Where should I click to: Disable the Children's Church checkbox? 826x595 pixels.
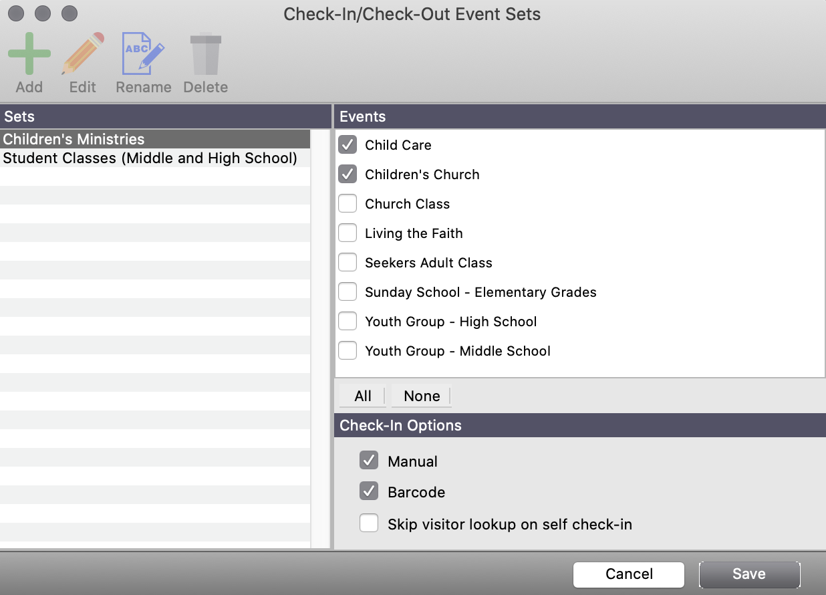click(x=348, y=174)
